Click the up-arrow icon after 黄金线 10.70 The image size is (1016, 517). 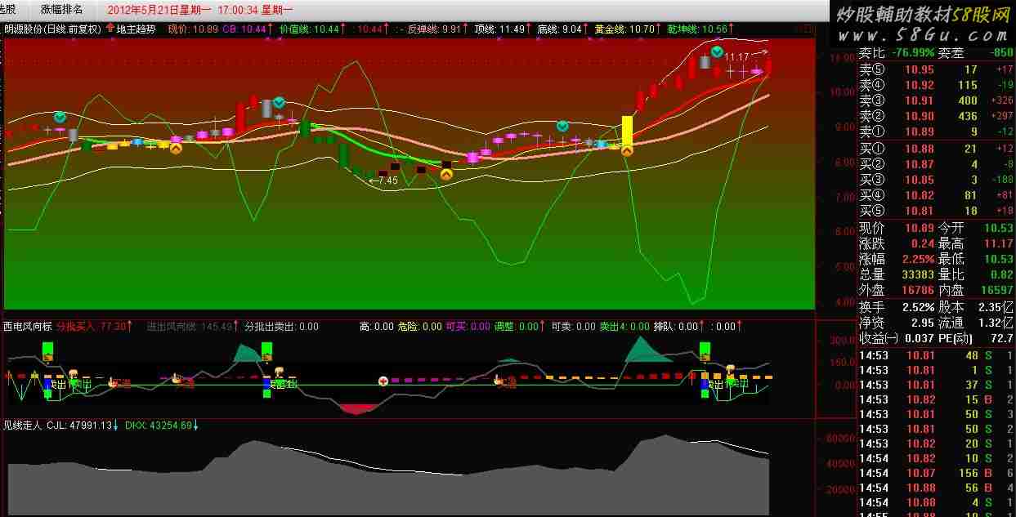(x=660, y=28)
